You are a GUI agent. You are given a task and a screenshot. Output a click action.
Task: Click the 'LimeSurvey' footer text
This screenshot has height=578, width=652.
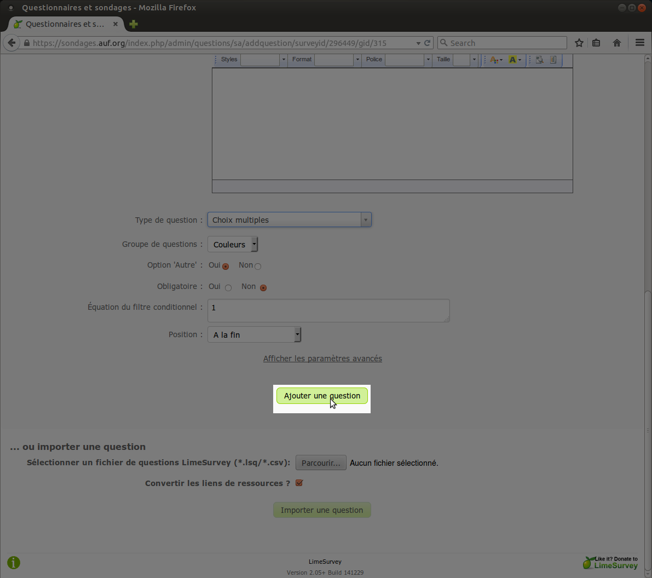coord(325,562)
